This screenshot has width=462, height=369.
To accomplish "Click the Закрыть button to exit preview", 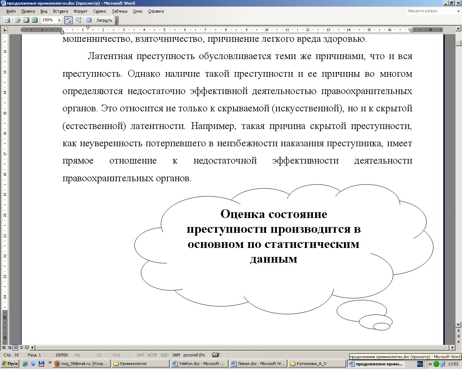I will pos(104,20).
